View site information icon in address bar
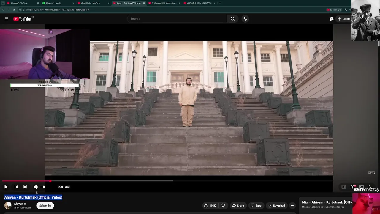 (x=20, y=10)
